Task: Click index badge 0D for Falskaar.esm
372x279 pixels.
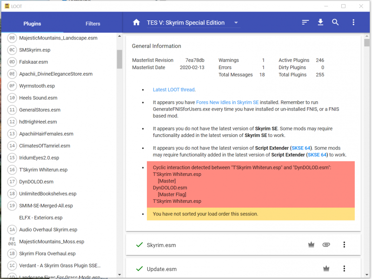Action: (12, 62)
